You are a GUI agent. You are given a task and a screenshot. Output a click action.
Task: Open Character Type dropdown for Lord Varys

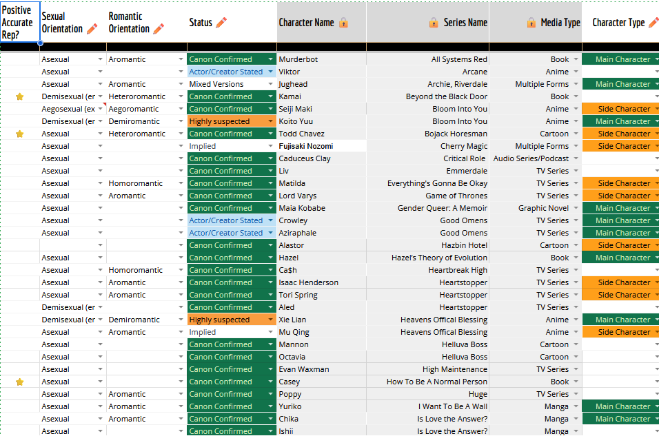(x=656, y=196)
